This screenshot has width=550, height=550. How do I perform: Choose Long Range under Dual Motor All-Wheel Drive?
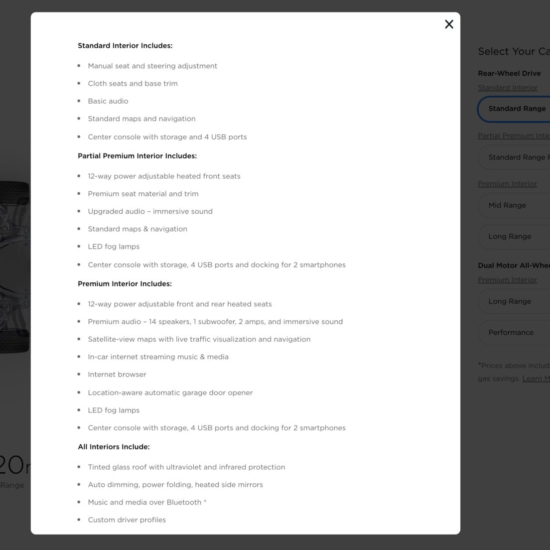click(x=514, y=301)
